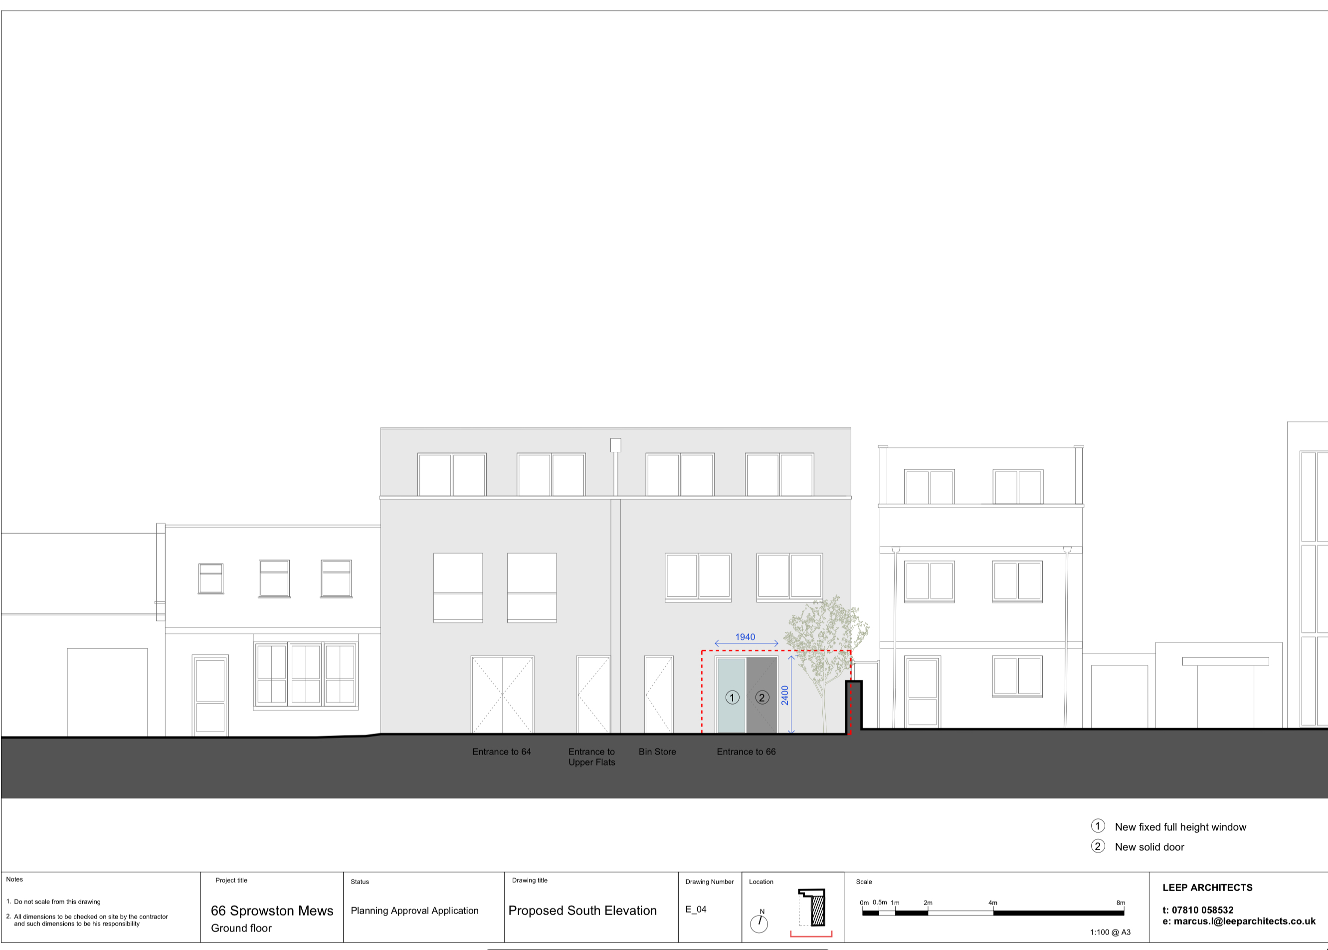Click the scale bar graphic
The image size is (1328, 950).
(x=993, y=913)
